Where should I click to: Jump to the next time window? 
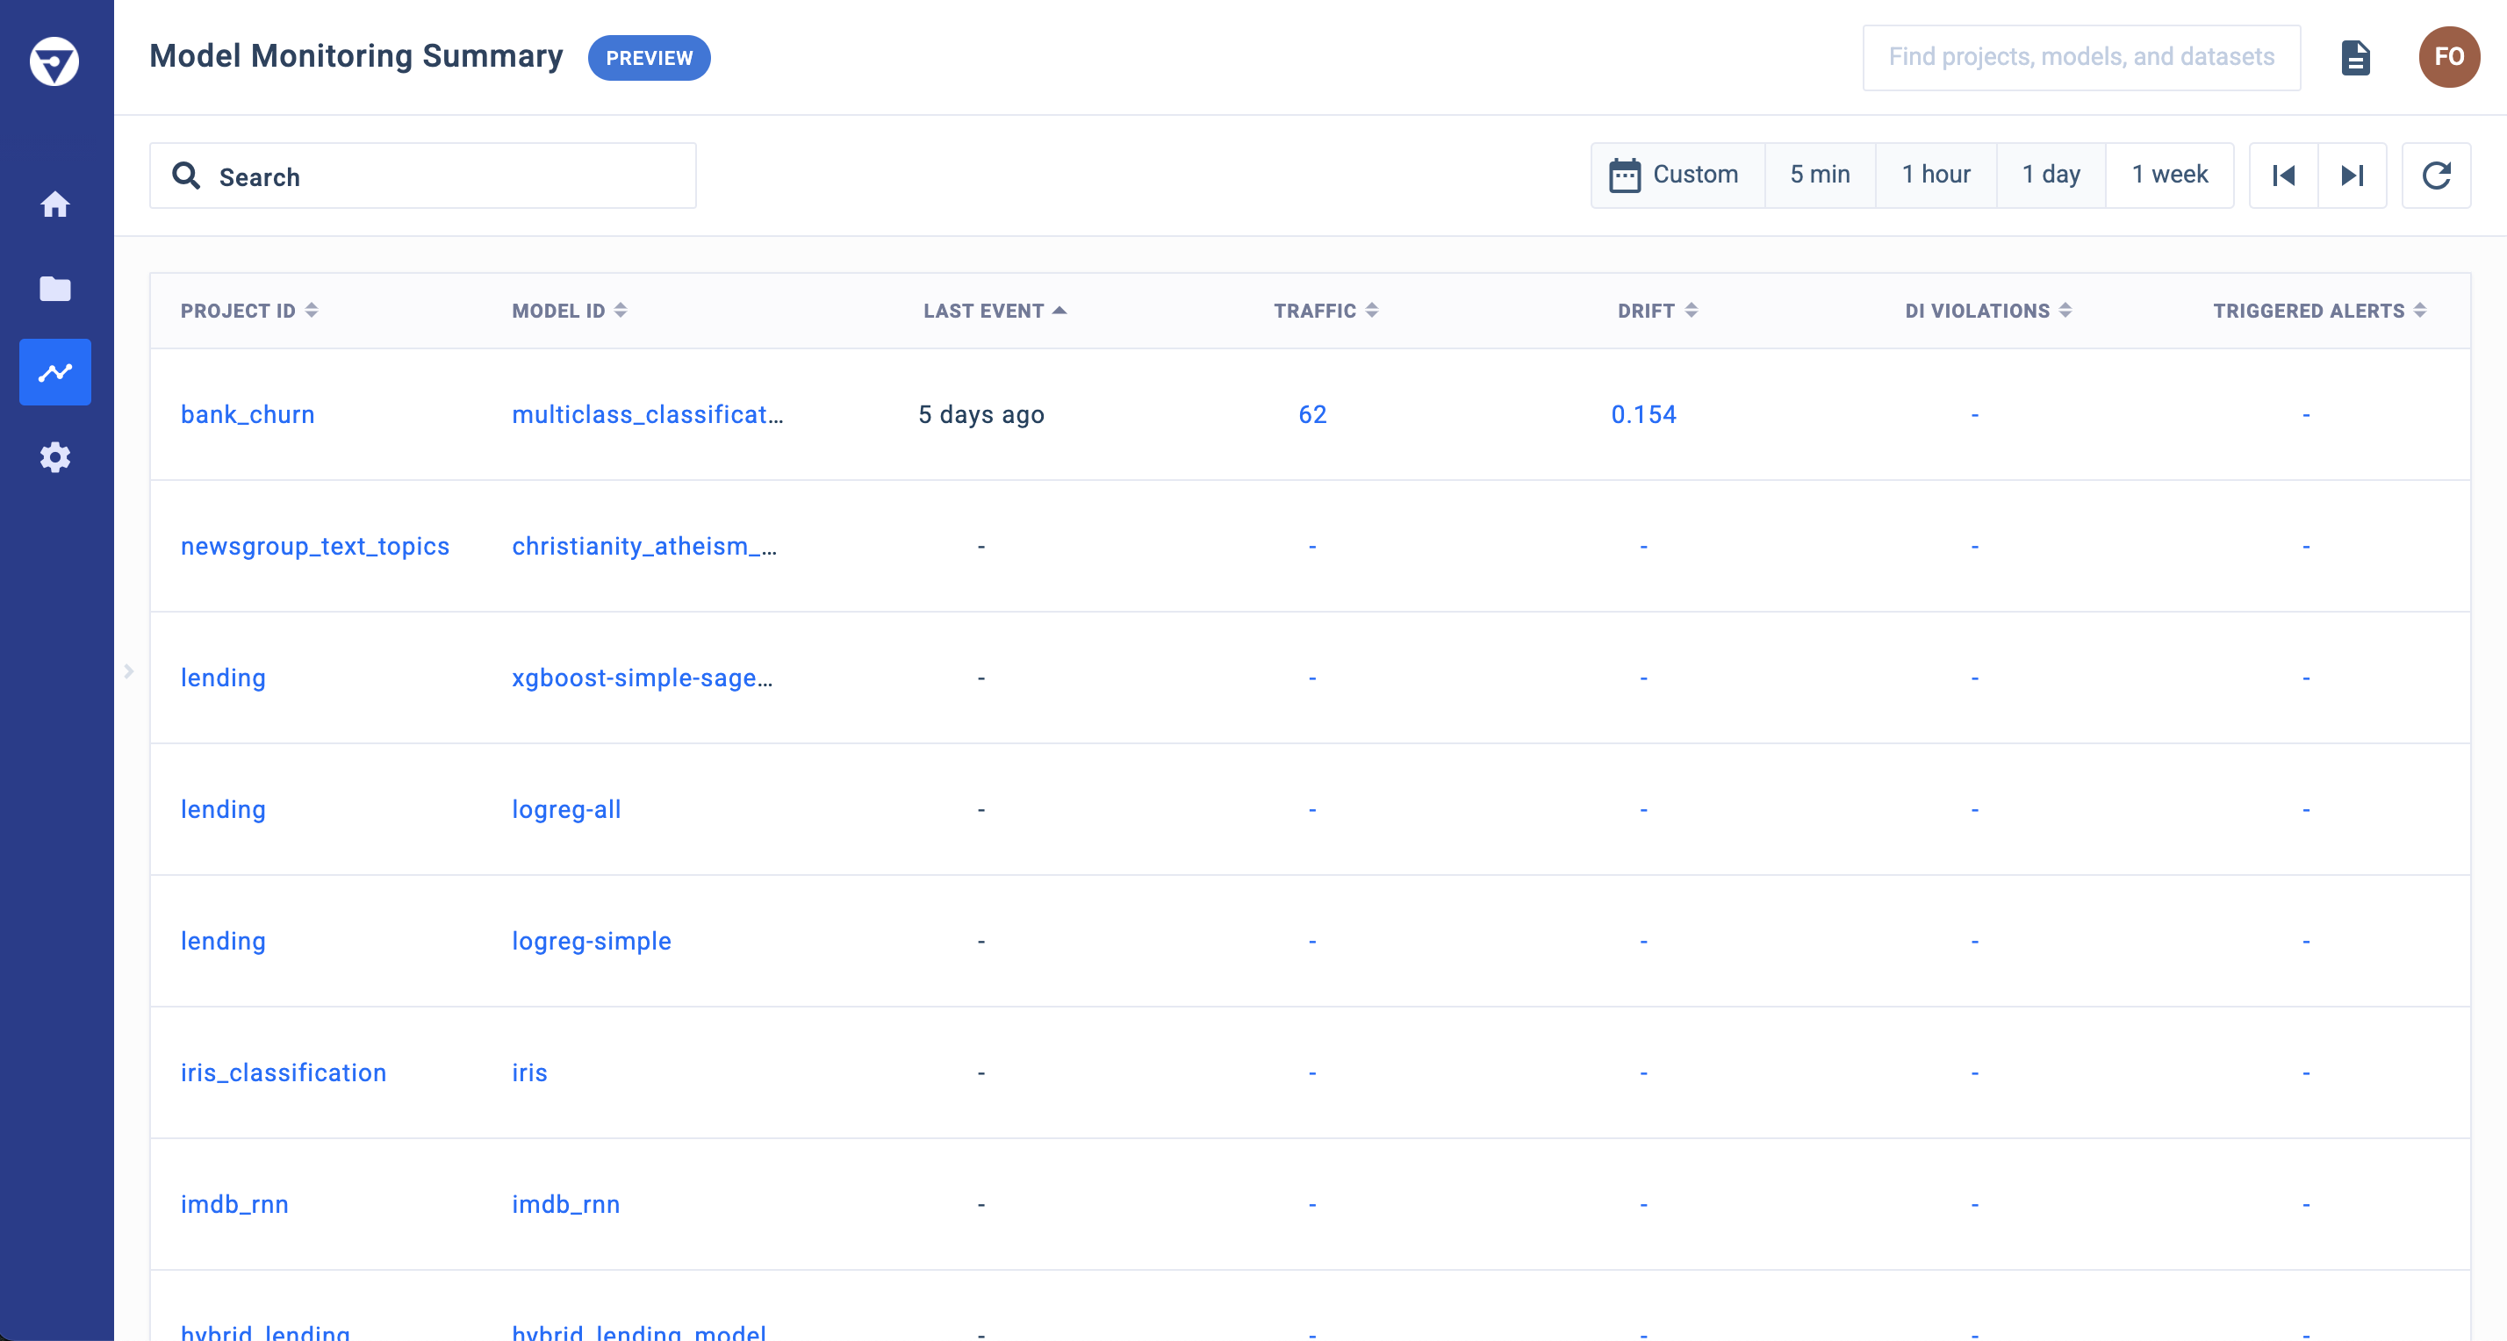point(2353,176)
